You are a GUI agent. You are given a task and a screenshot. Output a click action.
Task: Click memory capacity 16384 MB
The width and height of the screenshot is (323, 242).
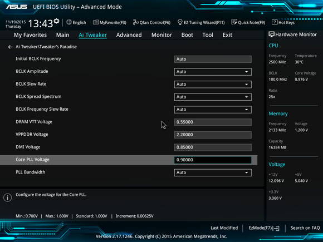277,147
